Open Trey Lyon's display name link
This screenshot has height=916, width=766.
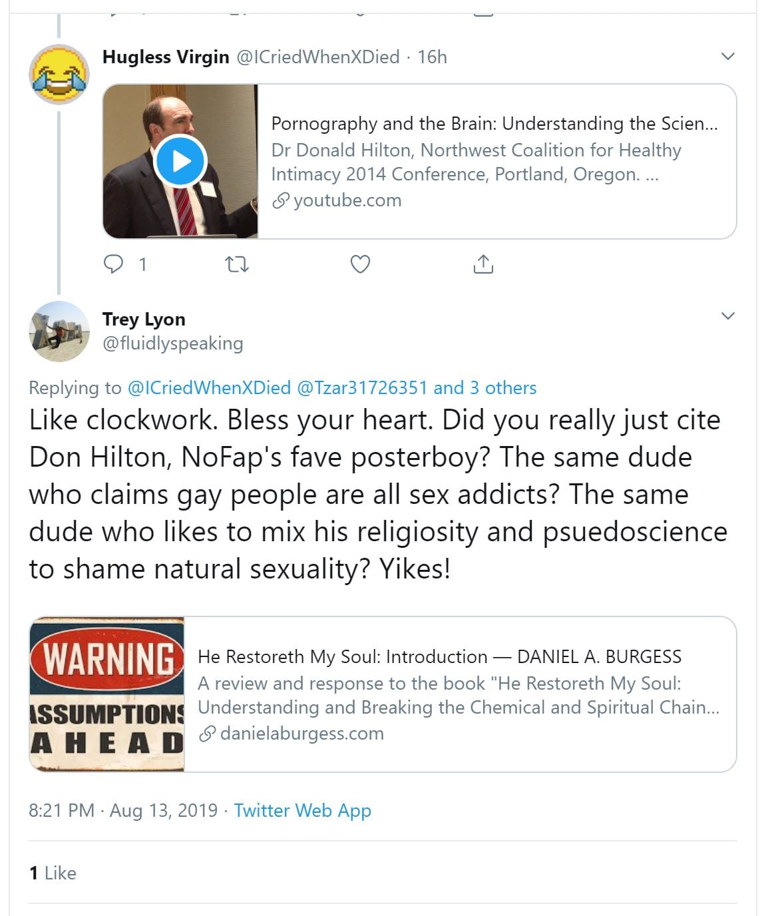pyautogui.click(x=144, y=320)
